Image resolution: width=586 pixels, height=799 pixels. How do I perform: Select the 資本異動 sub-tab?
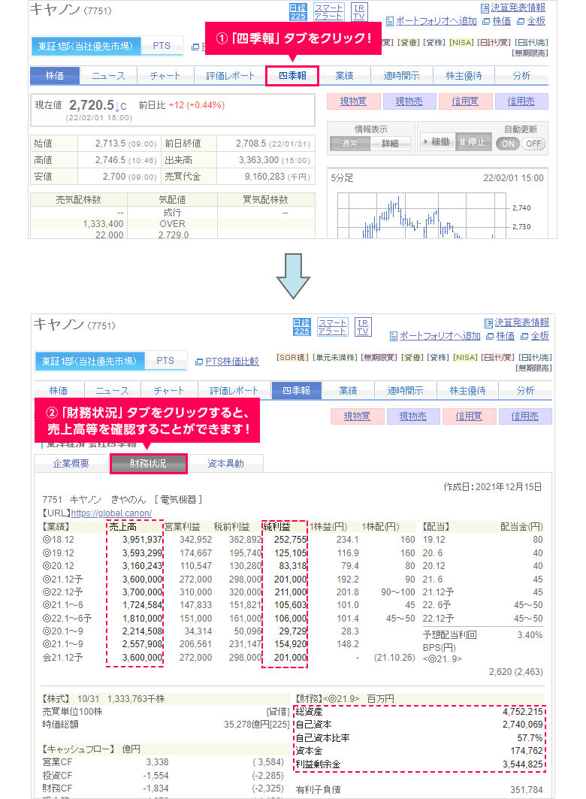(x=225, y=464)
